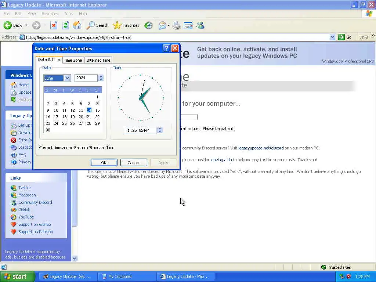This screenshot has width=376, height=282.
Task: Open the Mail button dropdown arrow
Action: pyautogui.click(x=168, y=25)
